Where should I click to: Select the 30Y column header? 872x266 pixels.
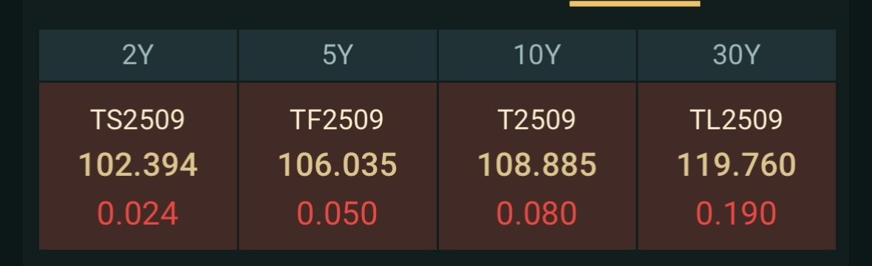pyautogui.click(x=736, y=55)
